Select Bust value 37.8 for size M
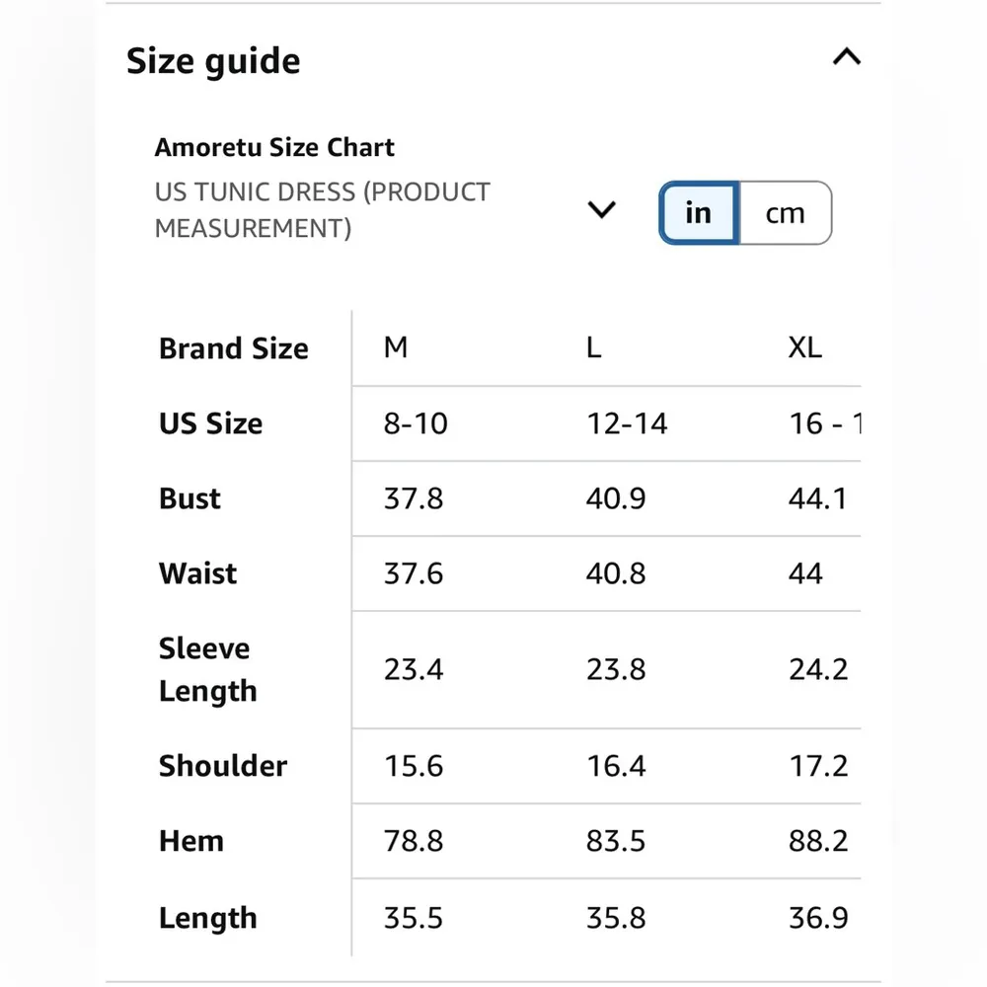Image resolution: width=987 pixels, height=987 pixels. (414, 498)
